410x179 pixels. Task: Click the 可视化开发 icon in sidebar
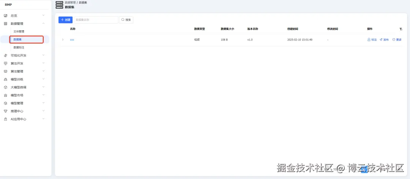click(x=5, y=56)
